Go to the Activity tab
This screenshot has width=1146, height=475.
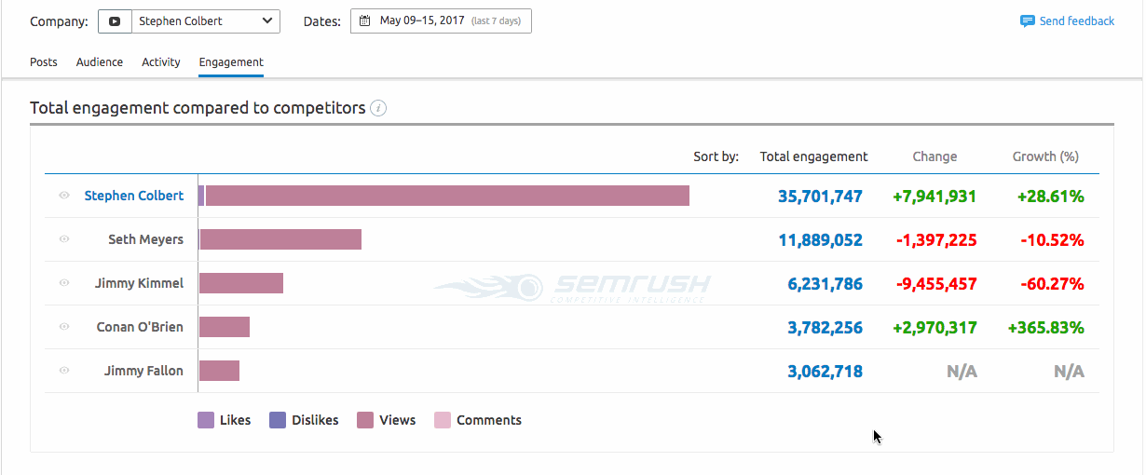[x=161, y=62]
